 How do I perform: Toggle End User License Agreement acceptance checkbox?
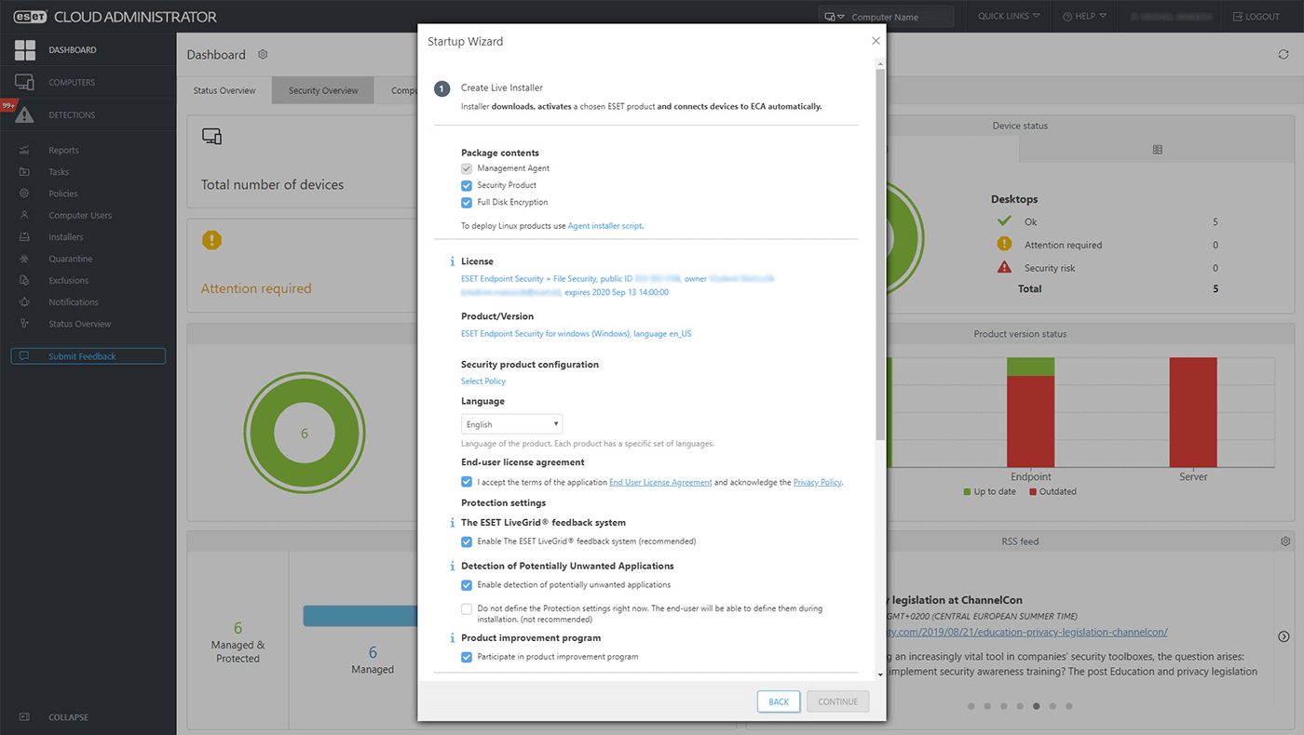coord(467,482)
